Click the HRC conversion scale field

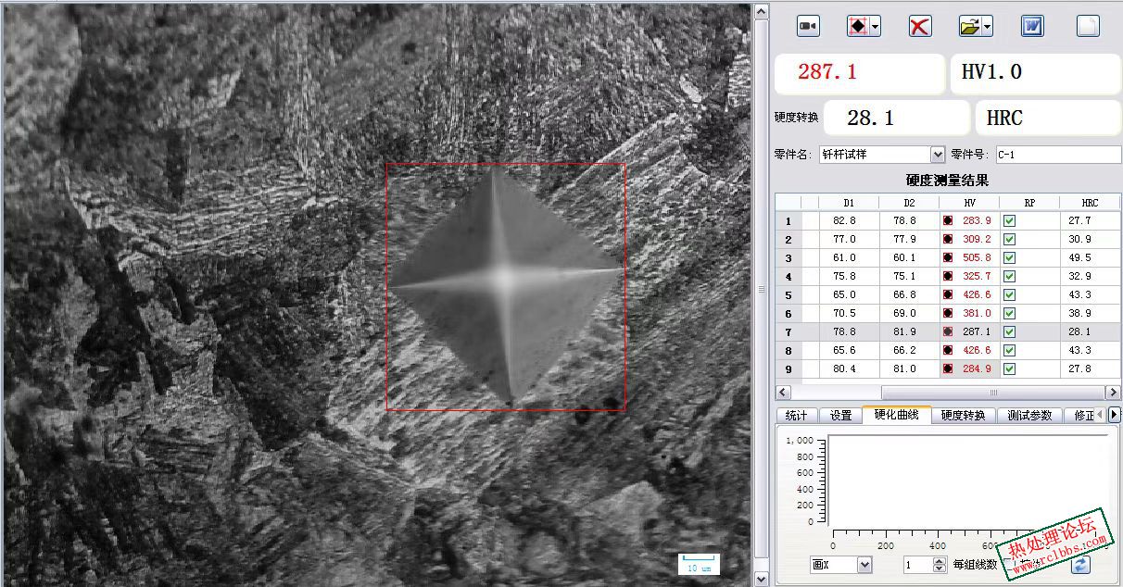coord(1048,118)
